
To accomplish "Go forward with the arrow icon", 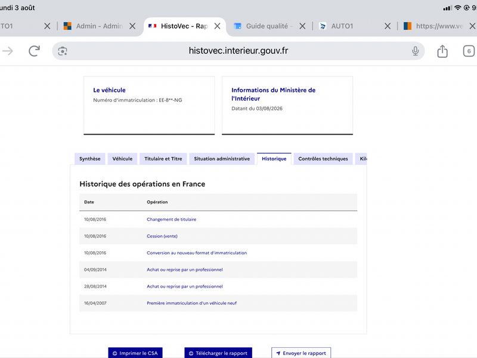I will point(8,51).
